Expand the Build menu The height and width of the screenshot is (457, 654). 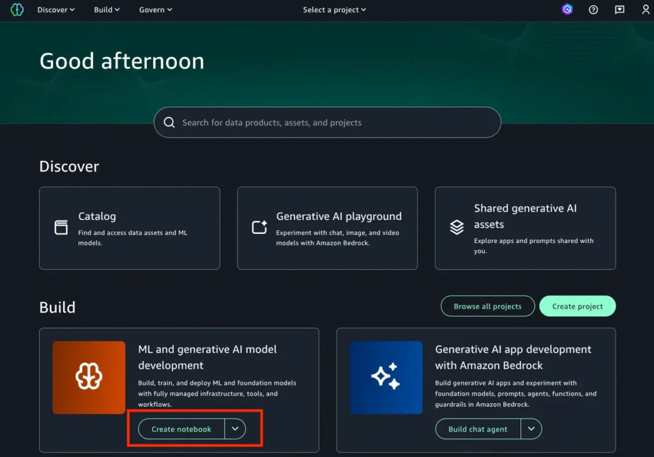(107, 10)
